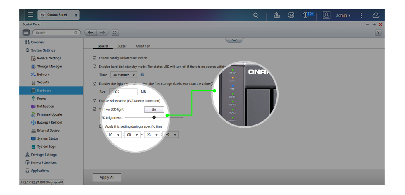Open Firmware Update in the sidebar
This screenshot has height=195, width=405.
[49, 114]
